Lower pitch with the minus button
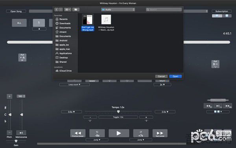236x148 pixels. [9, 133]
